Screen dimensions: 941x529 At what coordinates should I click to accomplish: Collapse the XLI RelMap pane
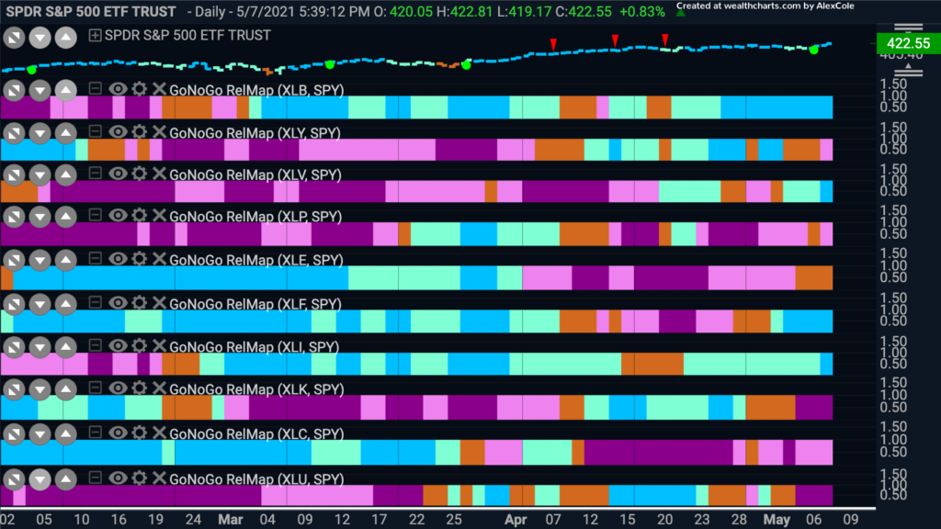click(95, 345)
